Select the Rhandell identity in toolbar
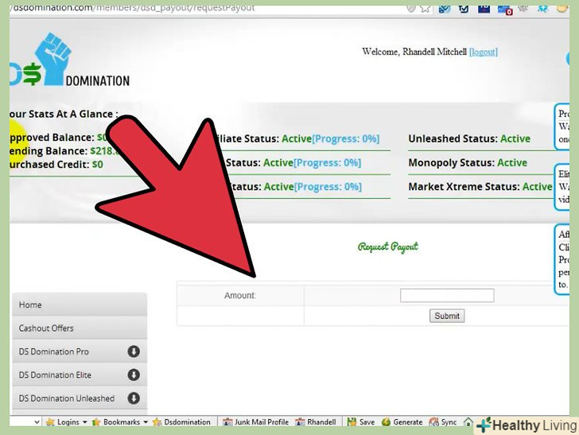The width and height of the screenshot is (579, 435). [x=316, y=421]
